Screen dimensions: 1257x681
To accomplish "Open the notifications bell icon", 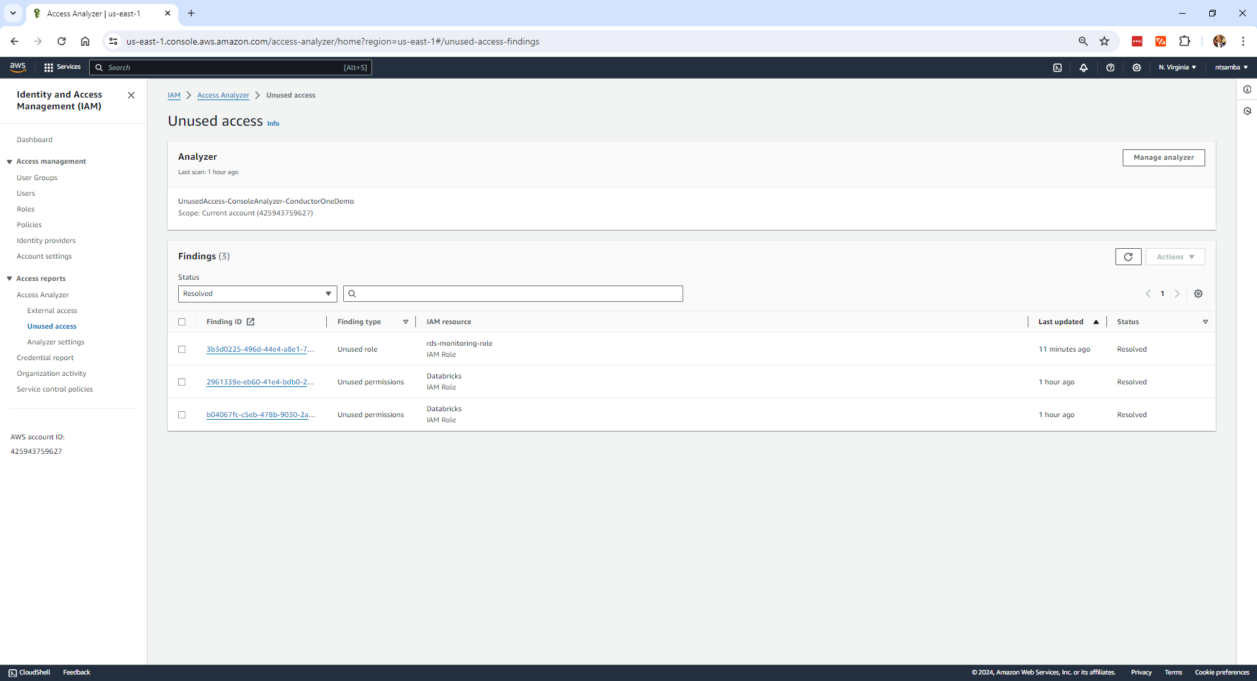I will (x=1083, y=67).
